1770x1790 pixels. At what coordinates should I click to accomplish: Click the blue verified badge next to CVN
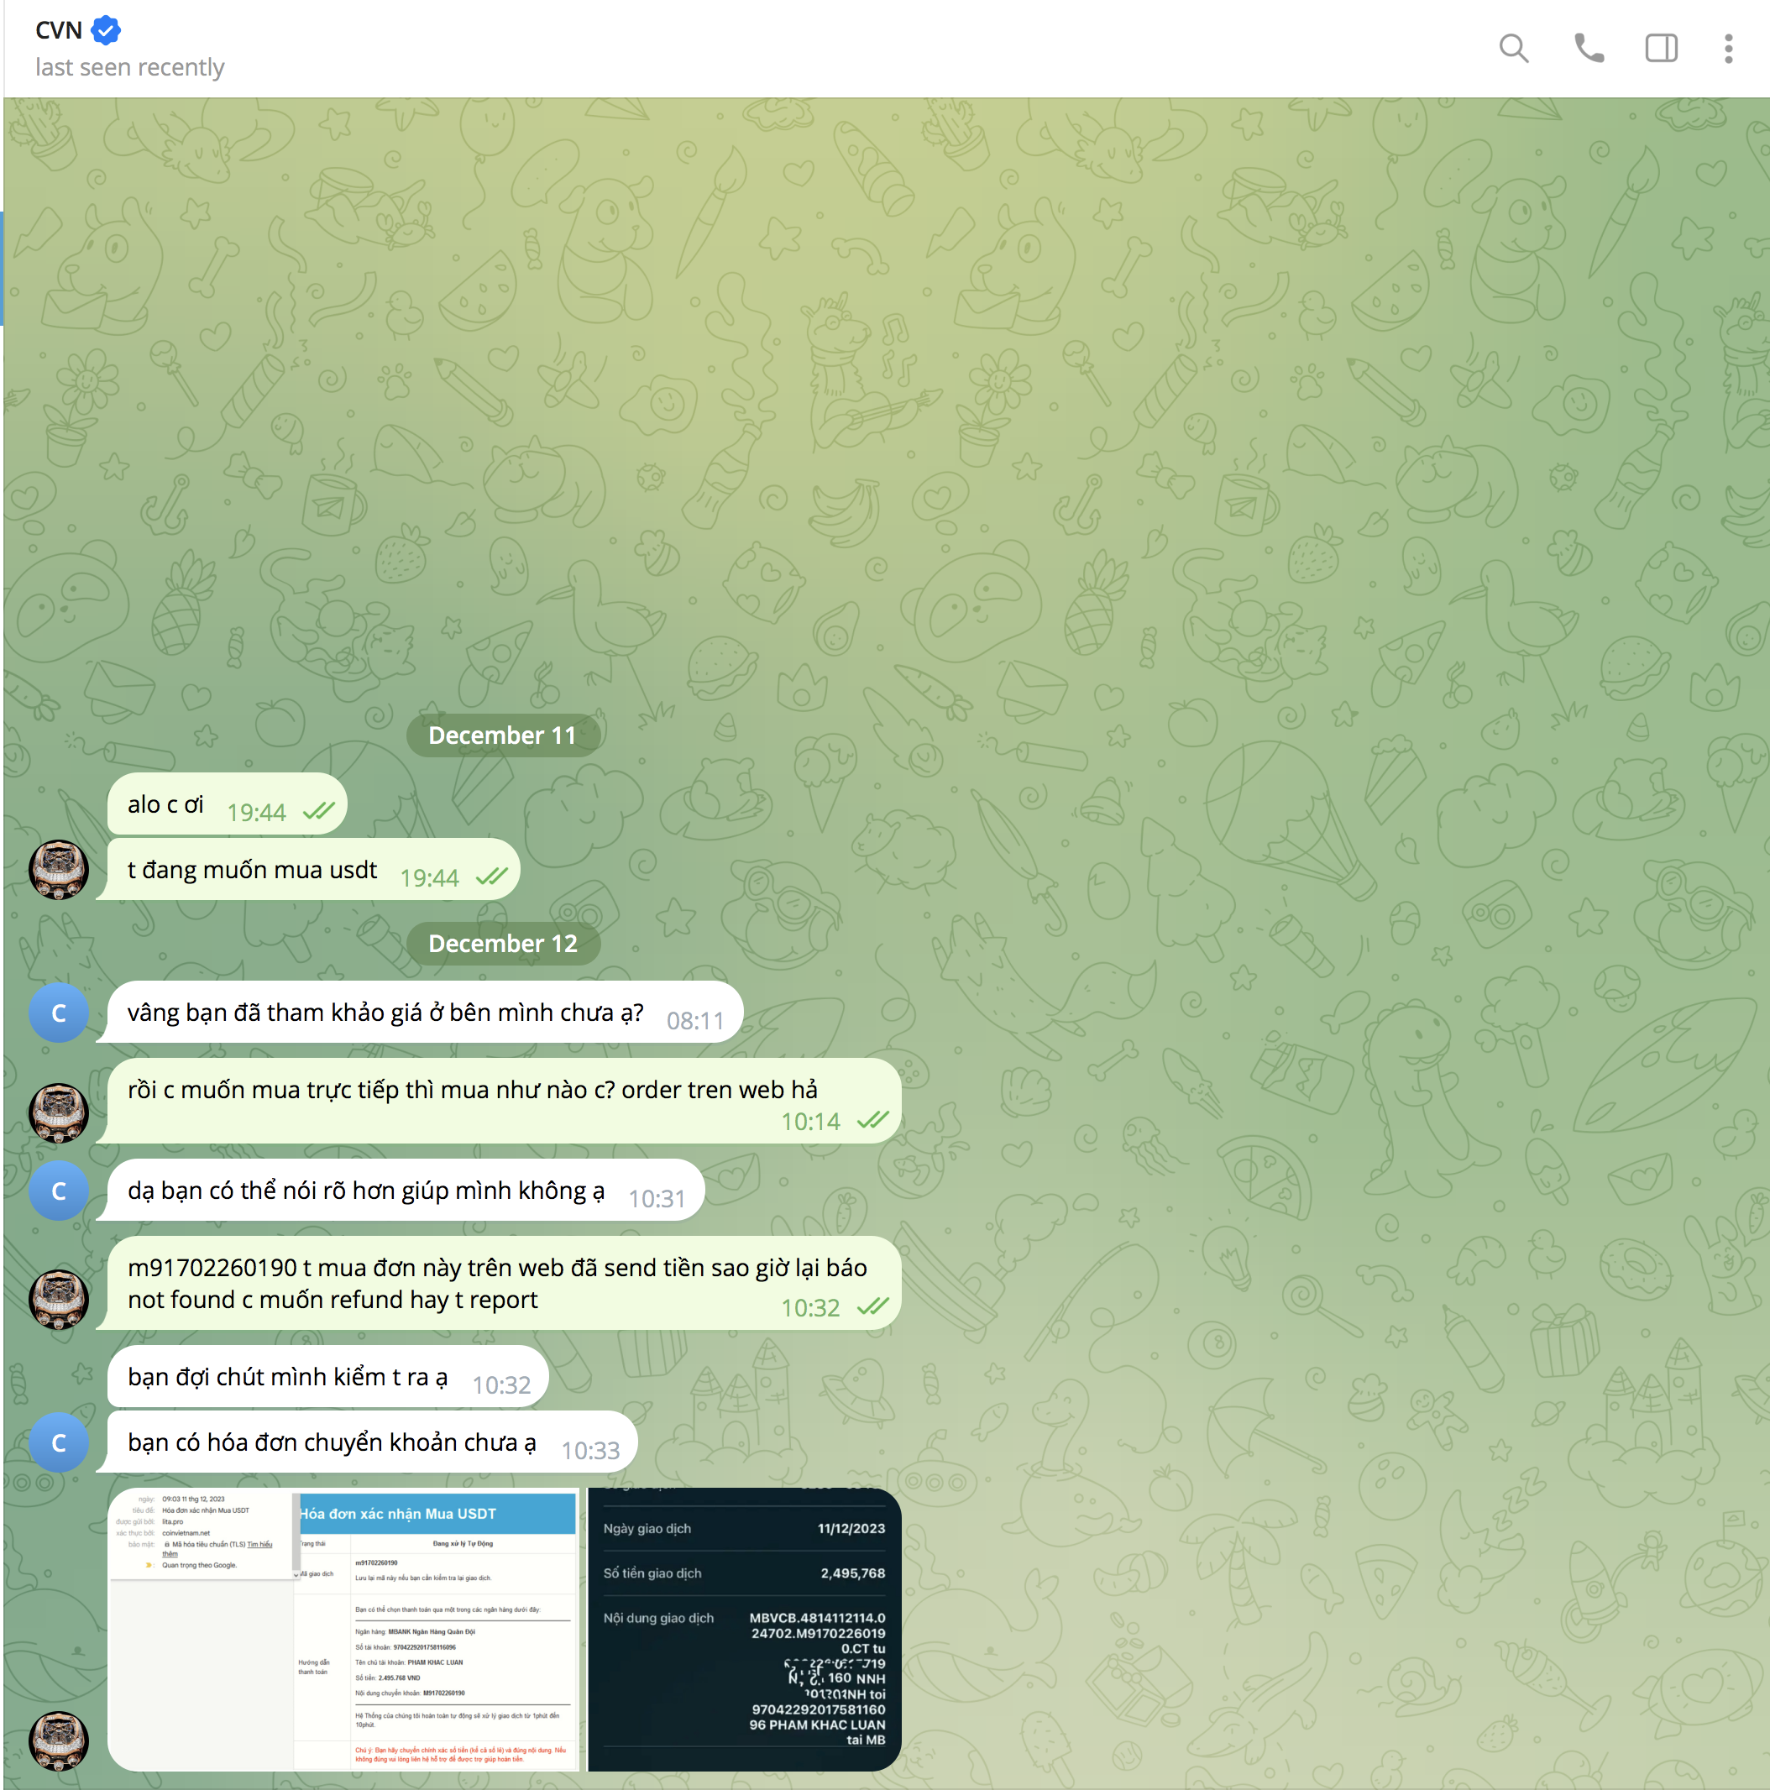(107, 30)
